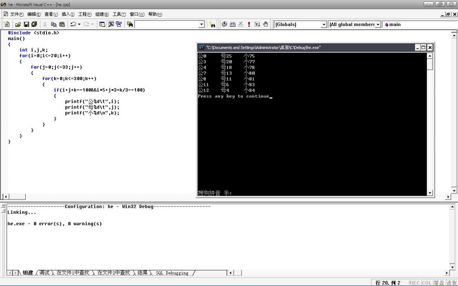The height and width of the screenshot is (286, 458).
Task: Expand the Find text combo box arrow
Action: (202, 25)
